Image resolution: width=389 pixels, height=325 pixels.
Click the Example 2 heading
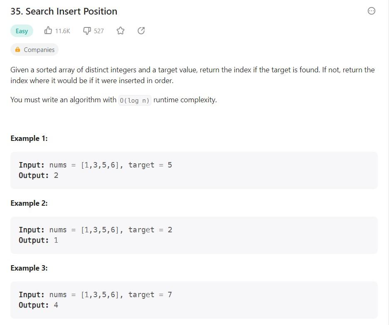[x=29, y=203]
